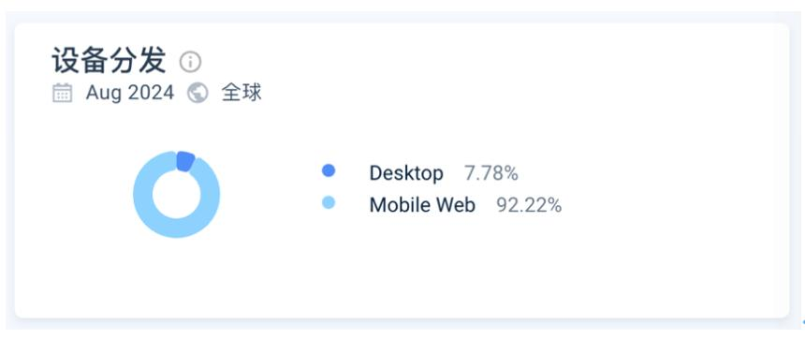This screenshot has width=805, height=339.
Task: Select the Mobile Web legend label
Action: (x=422, y=205)
